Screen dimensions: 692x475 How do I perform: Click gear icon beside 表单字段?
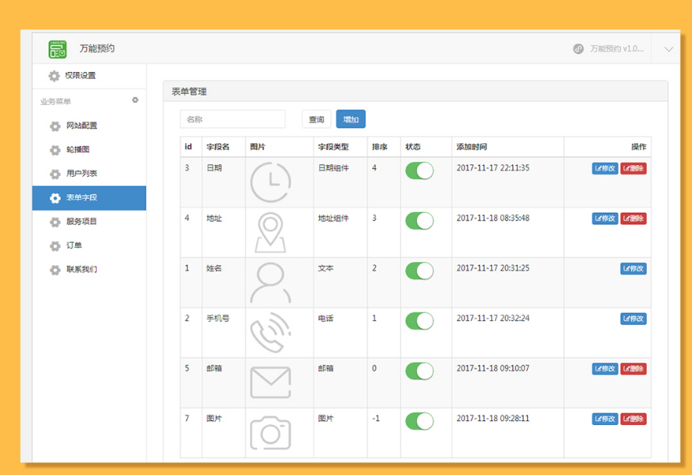pos(55,198)
